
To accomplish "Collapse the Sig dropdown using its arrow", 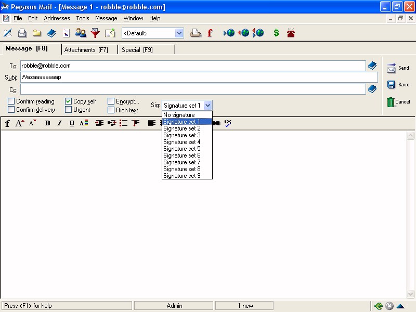I will 207,106.
